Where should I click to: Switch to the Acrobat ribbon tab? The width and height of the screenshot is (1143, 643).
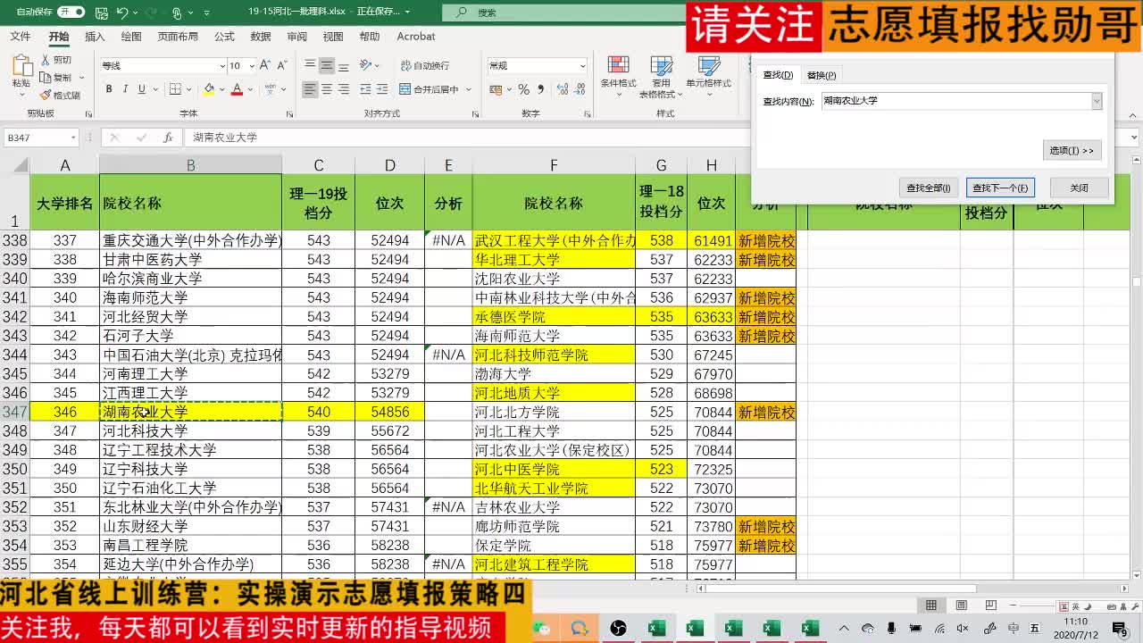point(416,37)
